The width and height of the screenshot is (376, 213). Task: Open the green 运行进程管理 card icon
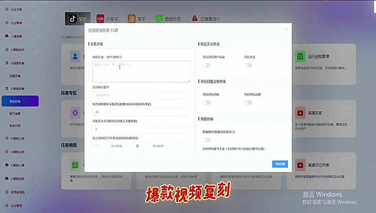click(x=300, y=56)
